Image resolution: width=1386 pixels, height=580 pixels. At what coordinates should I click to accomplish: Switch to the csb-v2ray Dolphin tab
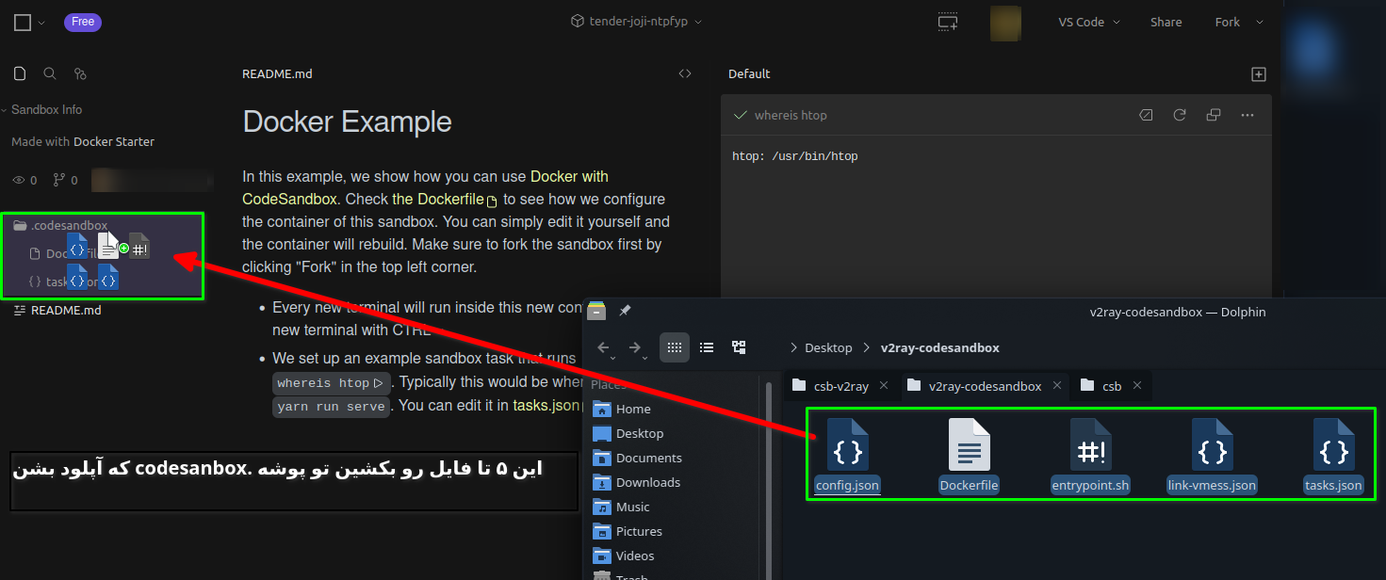840,386
